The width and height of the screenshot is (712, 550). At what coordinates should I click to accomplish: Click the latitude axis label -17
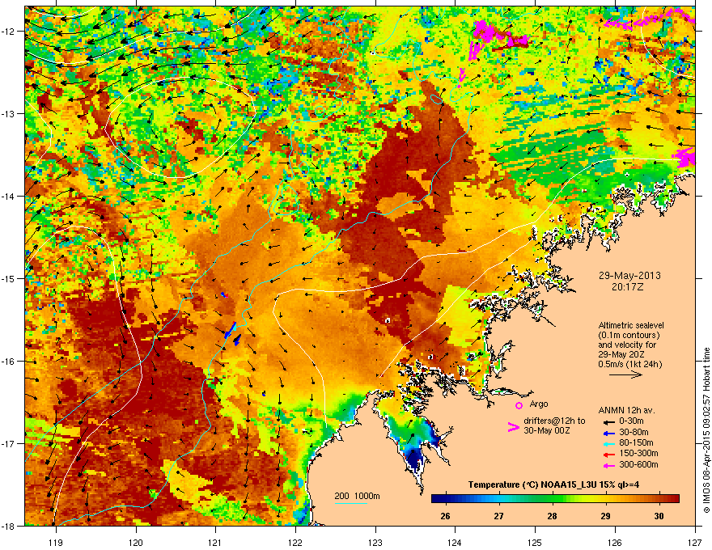coord(9,444)
